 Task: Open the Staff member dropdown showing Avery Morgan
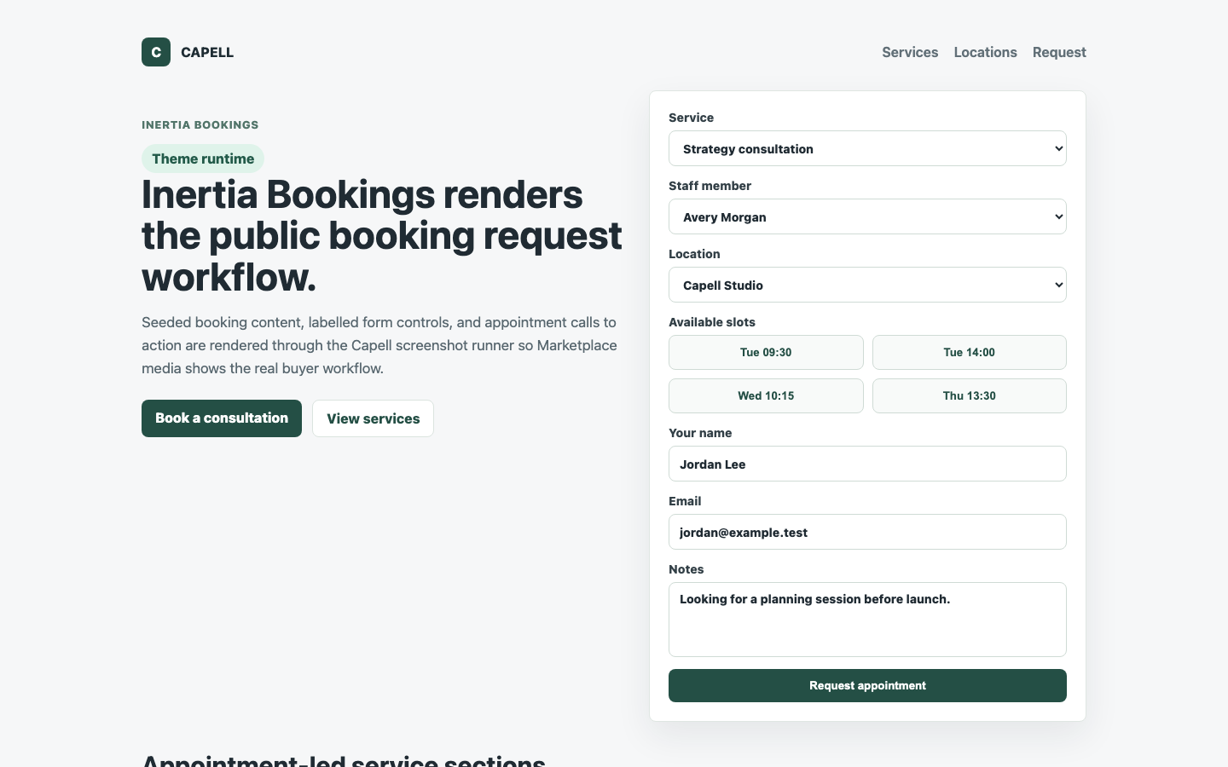[867, 216]
